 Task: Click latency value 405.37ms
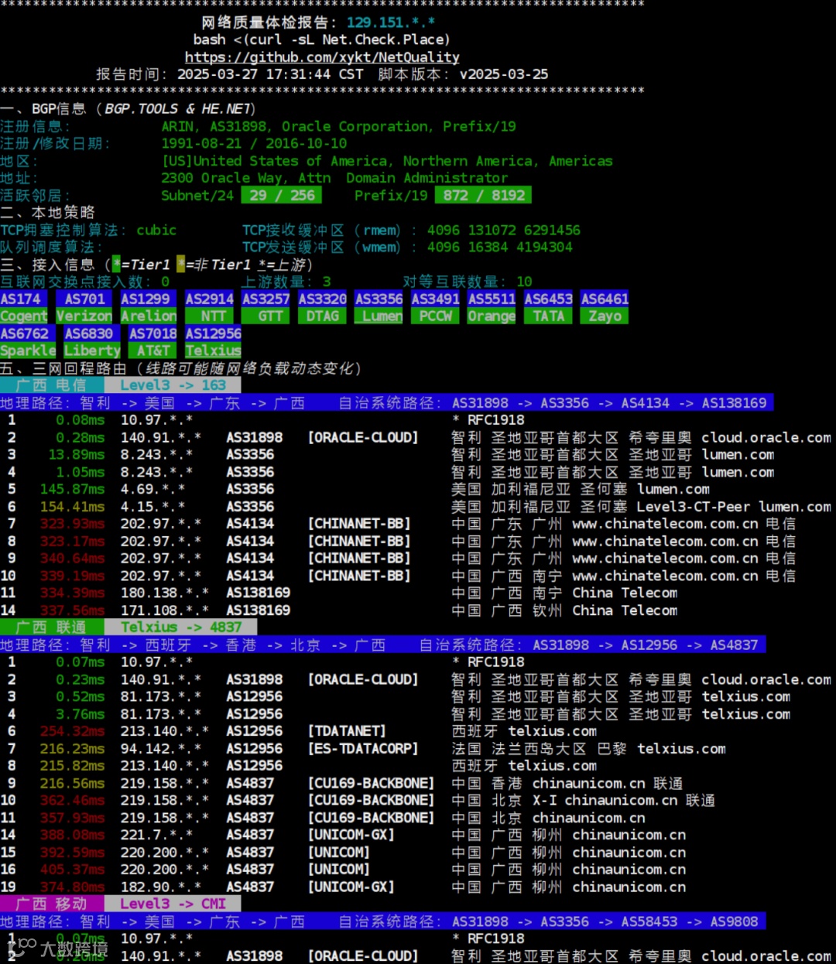pos(72,870)
